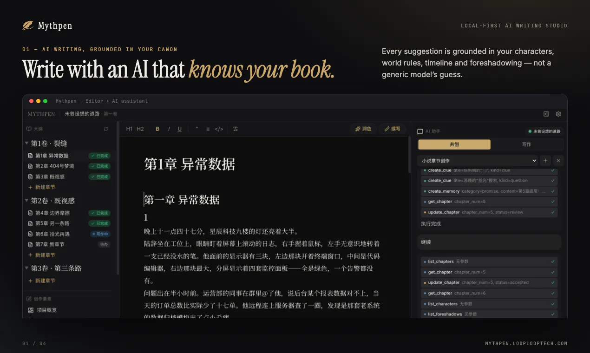
Task: Toggle underline formatting
Action: coord(179,129)
